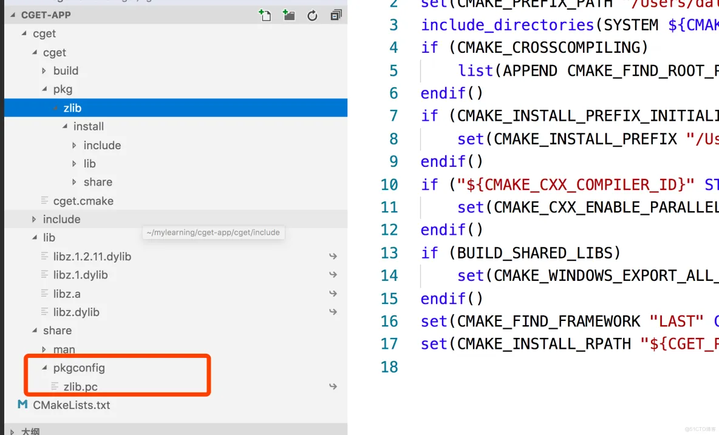719x435 pixels.
Task: Click line number 10 in the editor gutter
Action: coord(389,184)
